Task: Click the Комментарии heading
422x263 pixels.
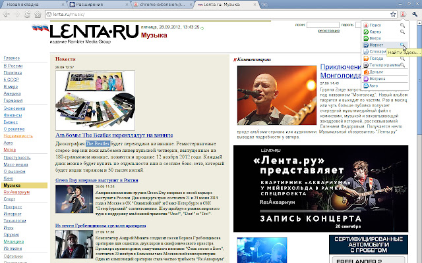Action: click(252, 60)
